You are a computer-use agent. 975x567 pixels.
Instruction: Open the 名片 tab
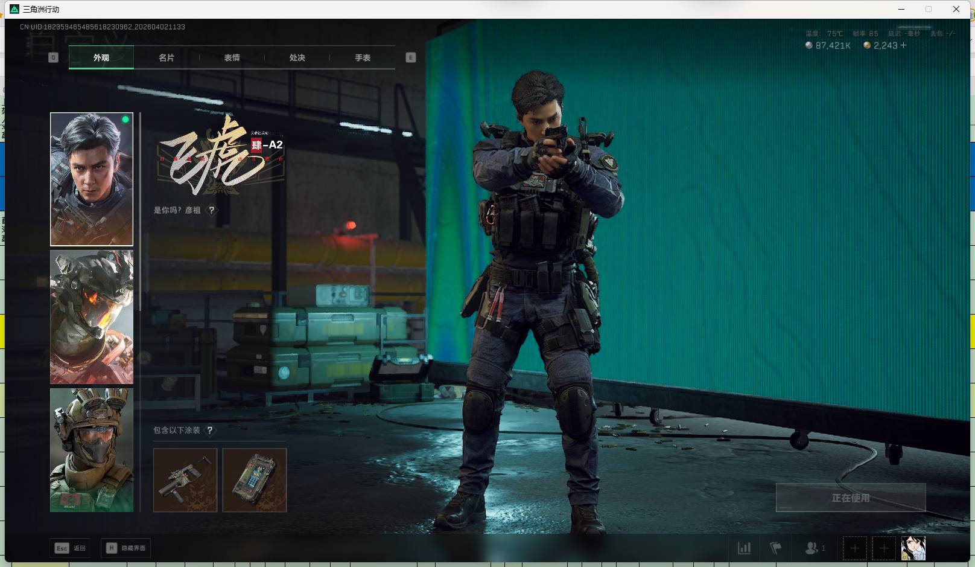pos(167,57)
